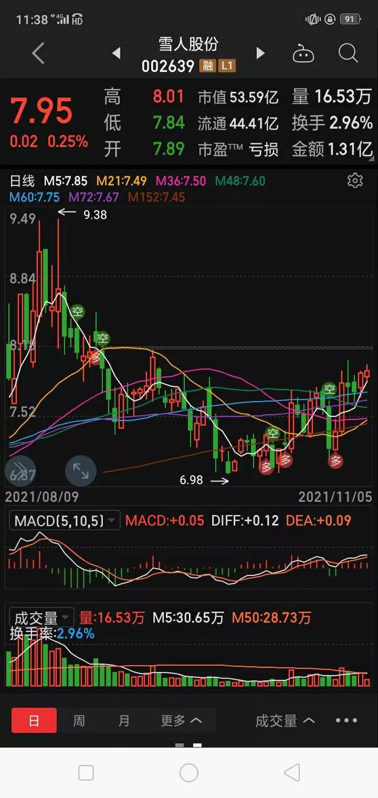
Task: Tap the DIFF:+0.12 value
Action: coord(245,520)
